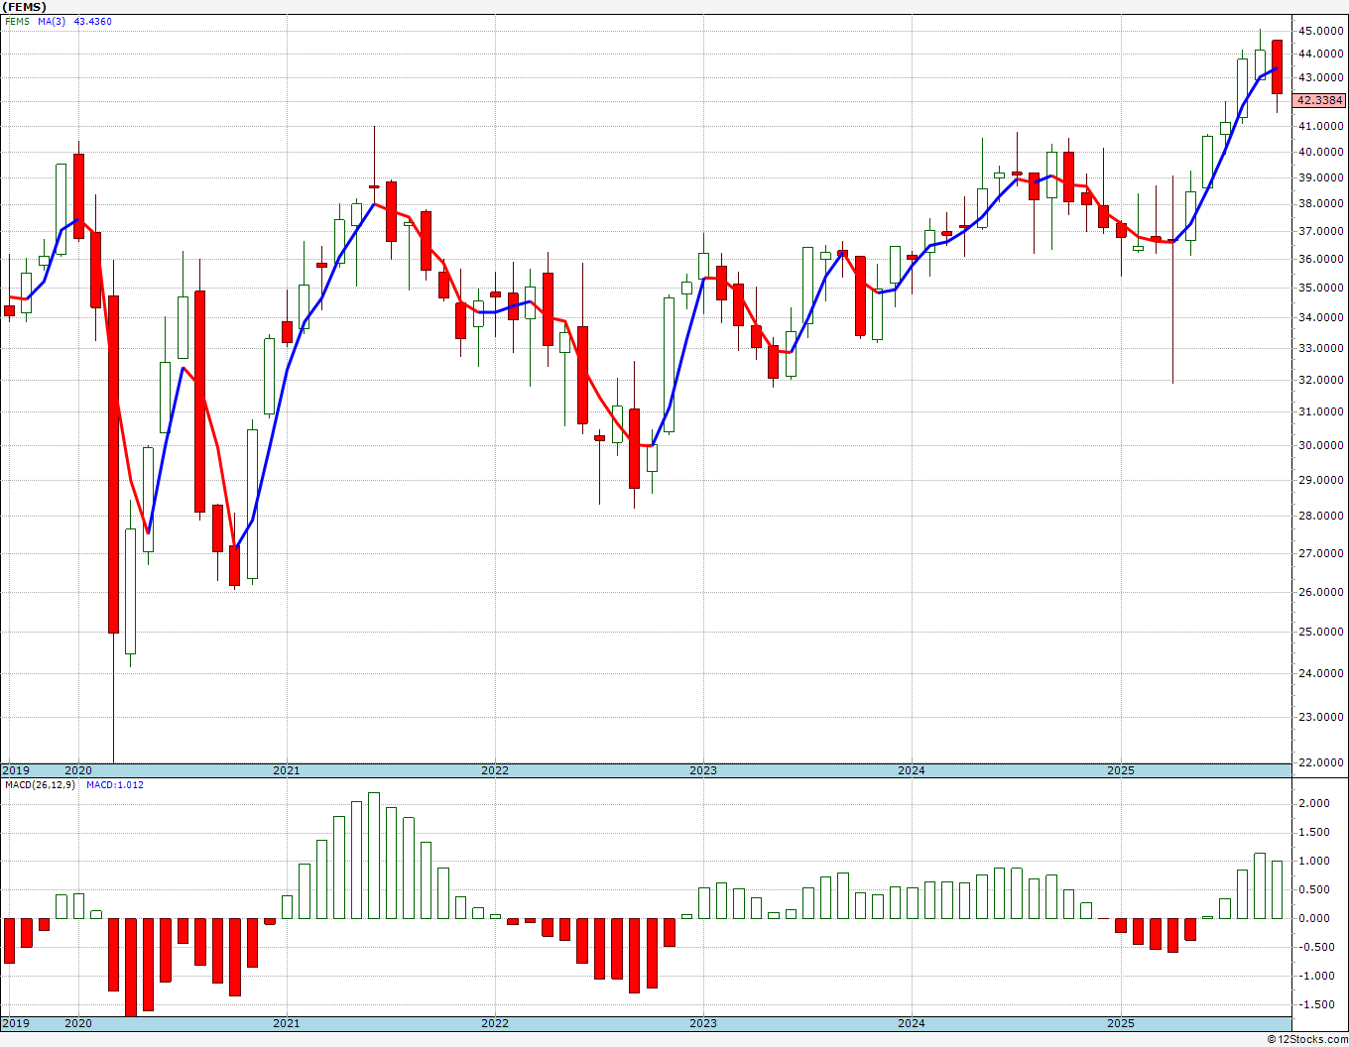The height and width of the screenshot is (1047, 1349).
Task: Click 2024 on the price chart time axis
Action: point(912,770)
